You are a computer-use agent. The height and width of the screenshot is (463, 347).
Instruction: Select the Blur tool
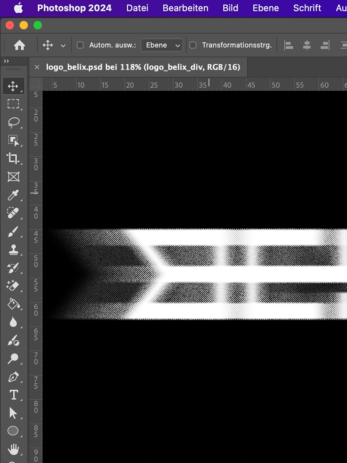click(x=13, y=322)
